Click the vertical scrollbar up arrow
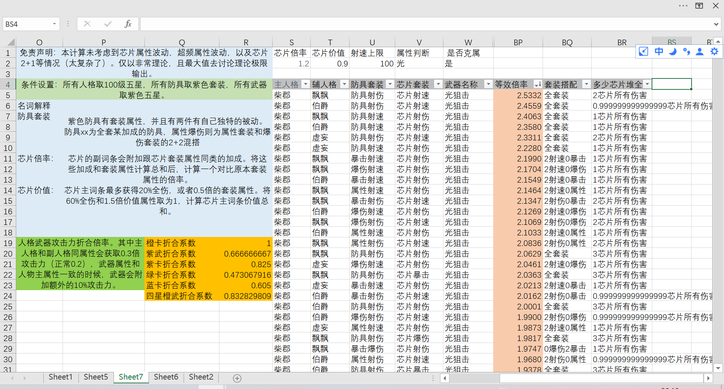Image resolution: width=724 pixels, height=389 pixels. tap(718, 42)
